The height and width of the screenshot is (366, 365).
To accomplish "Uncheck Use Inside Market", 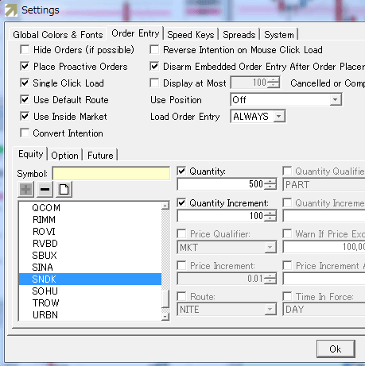I will [x=25, y=116].
